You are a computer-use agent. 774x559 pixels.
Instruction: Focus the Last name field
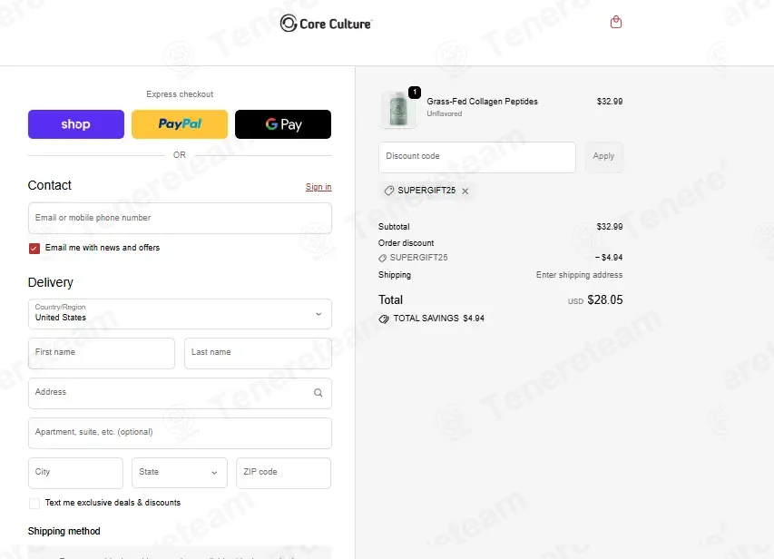(x=258, y=353)
